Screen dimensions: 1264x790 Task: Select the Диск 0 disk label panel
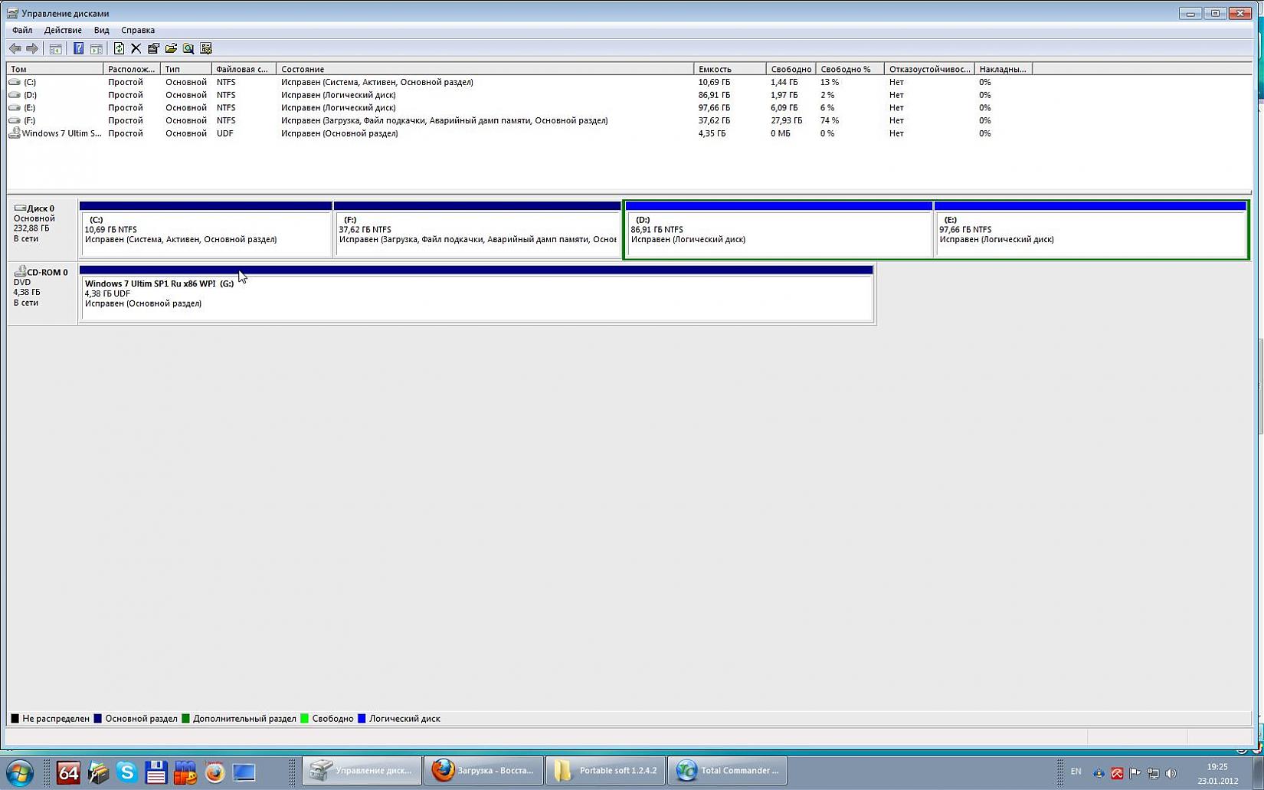point(42,228)
